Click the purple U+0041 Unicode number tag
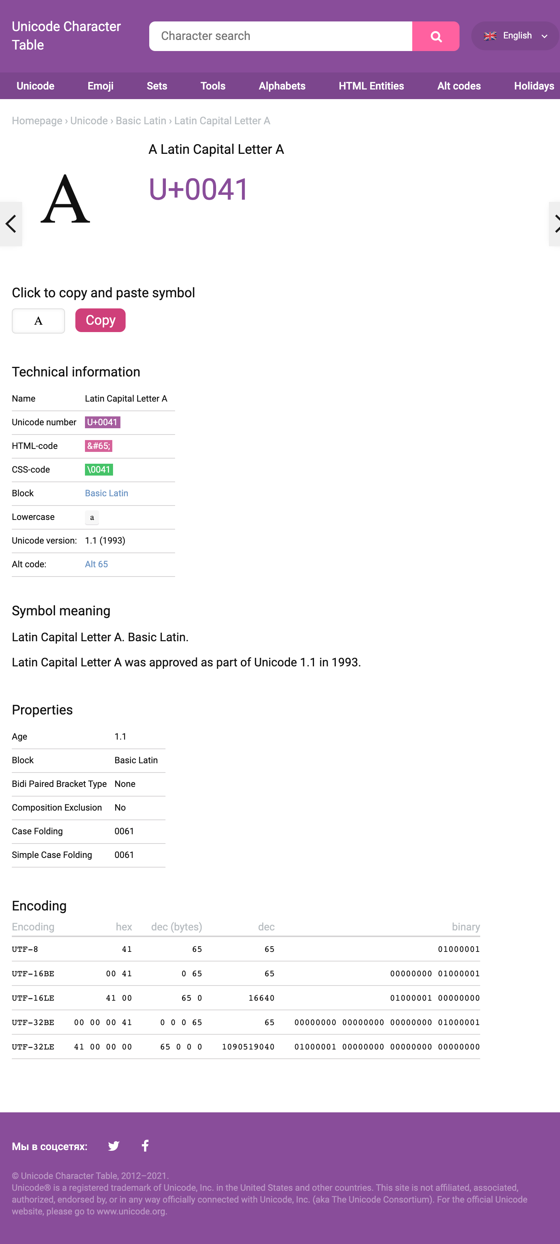Screen dimensions: 560x1244 click(x=102, y=422)
